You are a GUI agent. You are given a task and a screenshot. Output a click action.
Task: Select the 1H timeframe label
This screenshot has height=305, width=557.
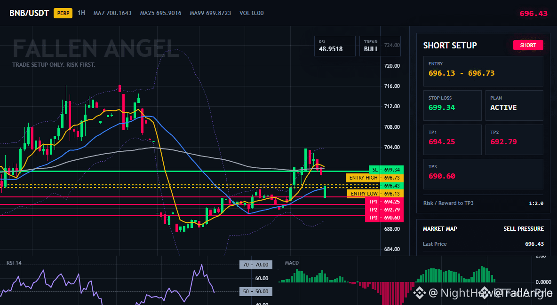point(81,13)
